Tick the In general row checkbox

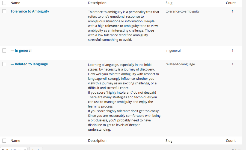4,51
